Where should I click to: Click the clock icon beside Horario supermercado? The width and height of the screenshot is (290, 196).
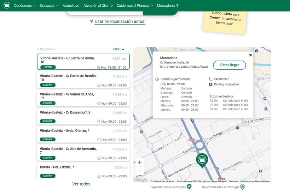coord(157,79)
